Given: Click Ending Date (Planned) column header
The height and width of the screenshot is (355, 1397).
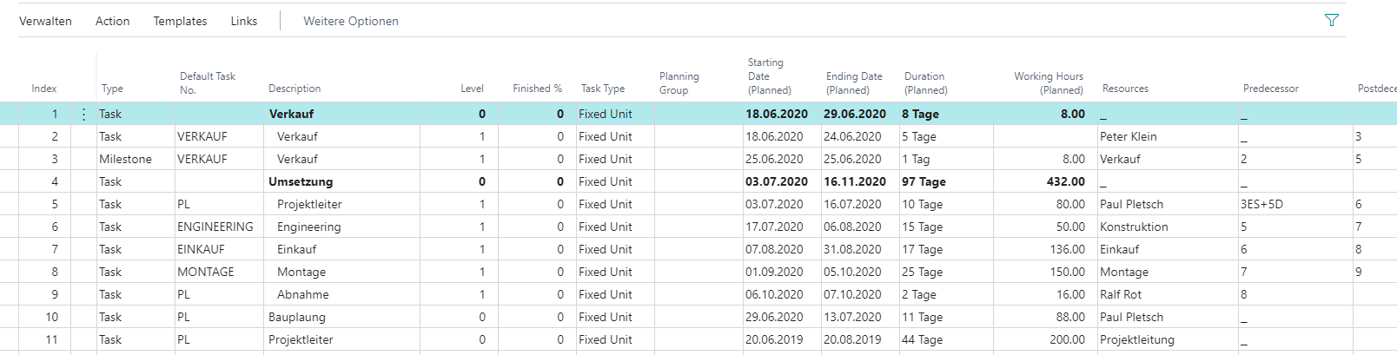Looking at the screenshot, I should coord(854,82).
